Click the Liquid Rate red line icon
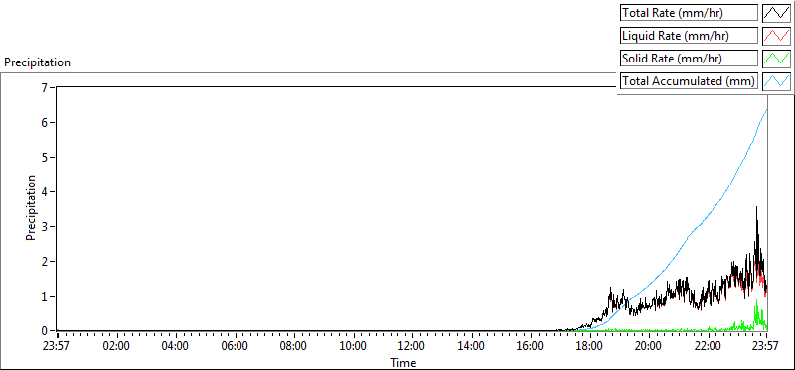The height and width of the screenshot is (370, 795). tap(777, 36)
